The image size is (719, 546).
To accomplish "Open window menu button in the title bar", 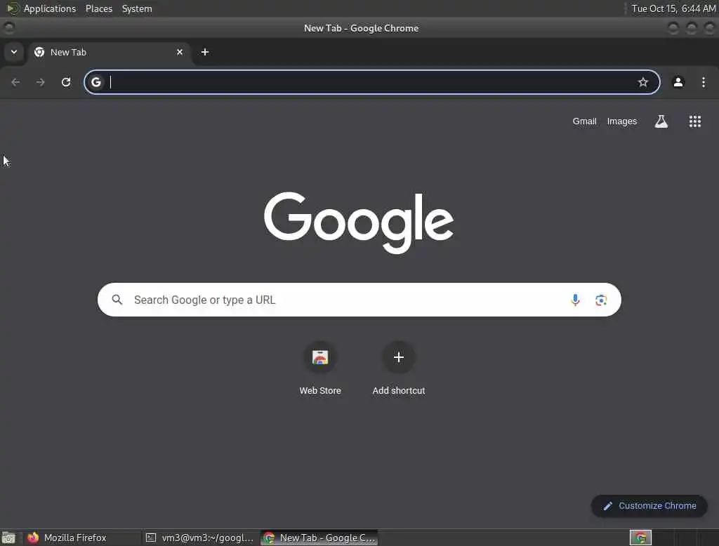I will pyautogui.click(x=8, y=29).
